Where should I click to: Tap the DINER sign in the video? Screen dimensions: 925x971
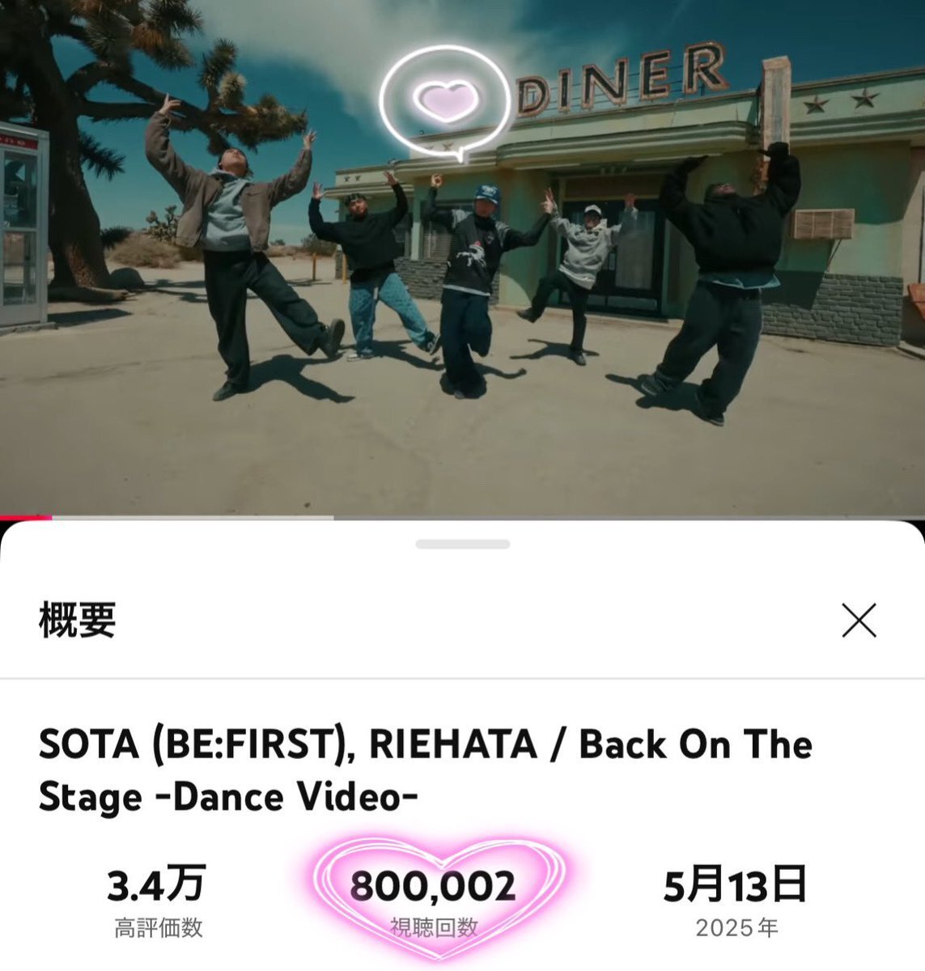619,79
